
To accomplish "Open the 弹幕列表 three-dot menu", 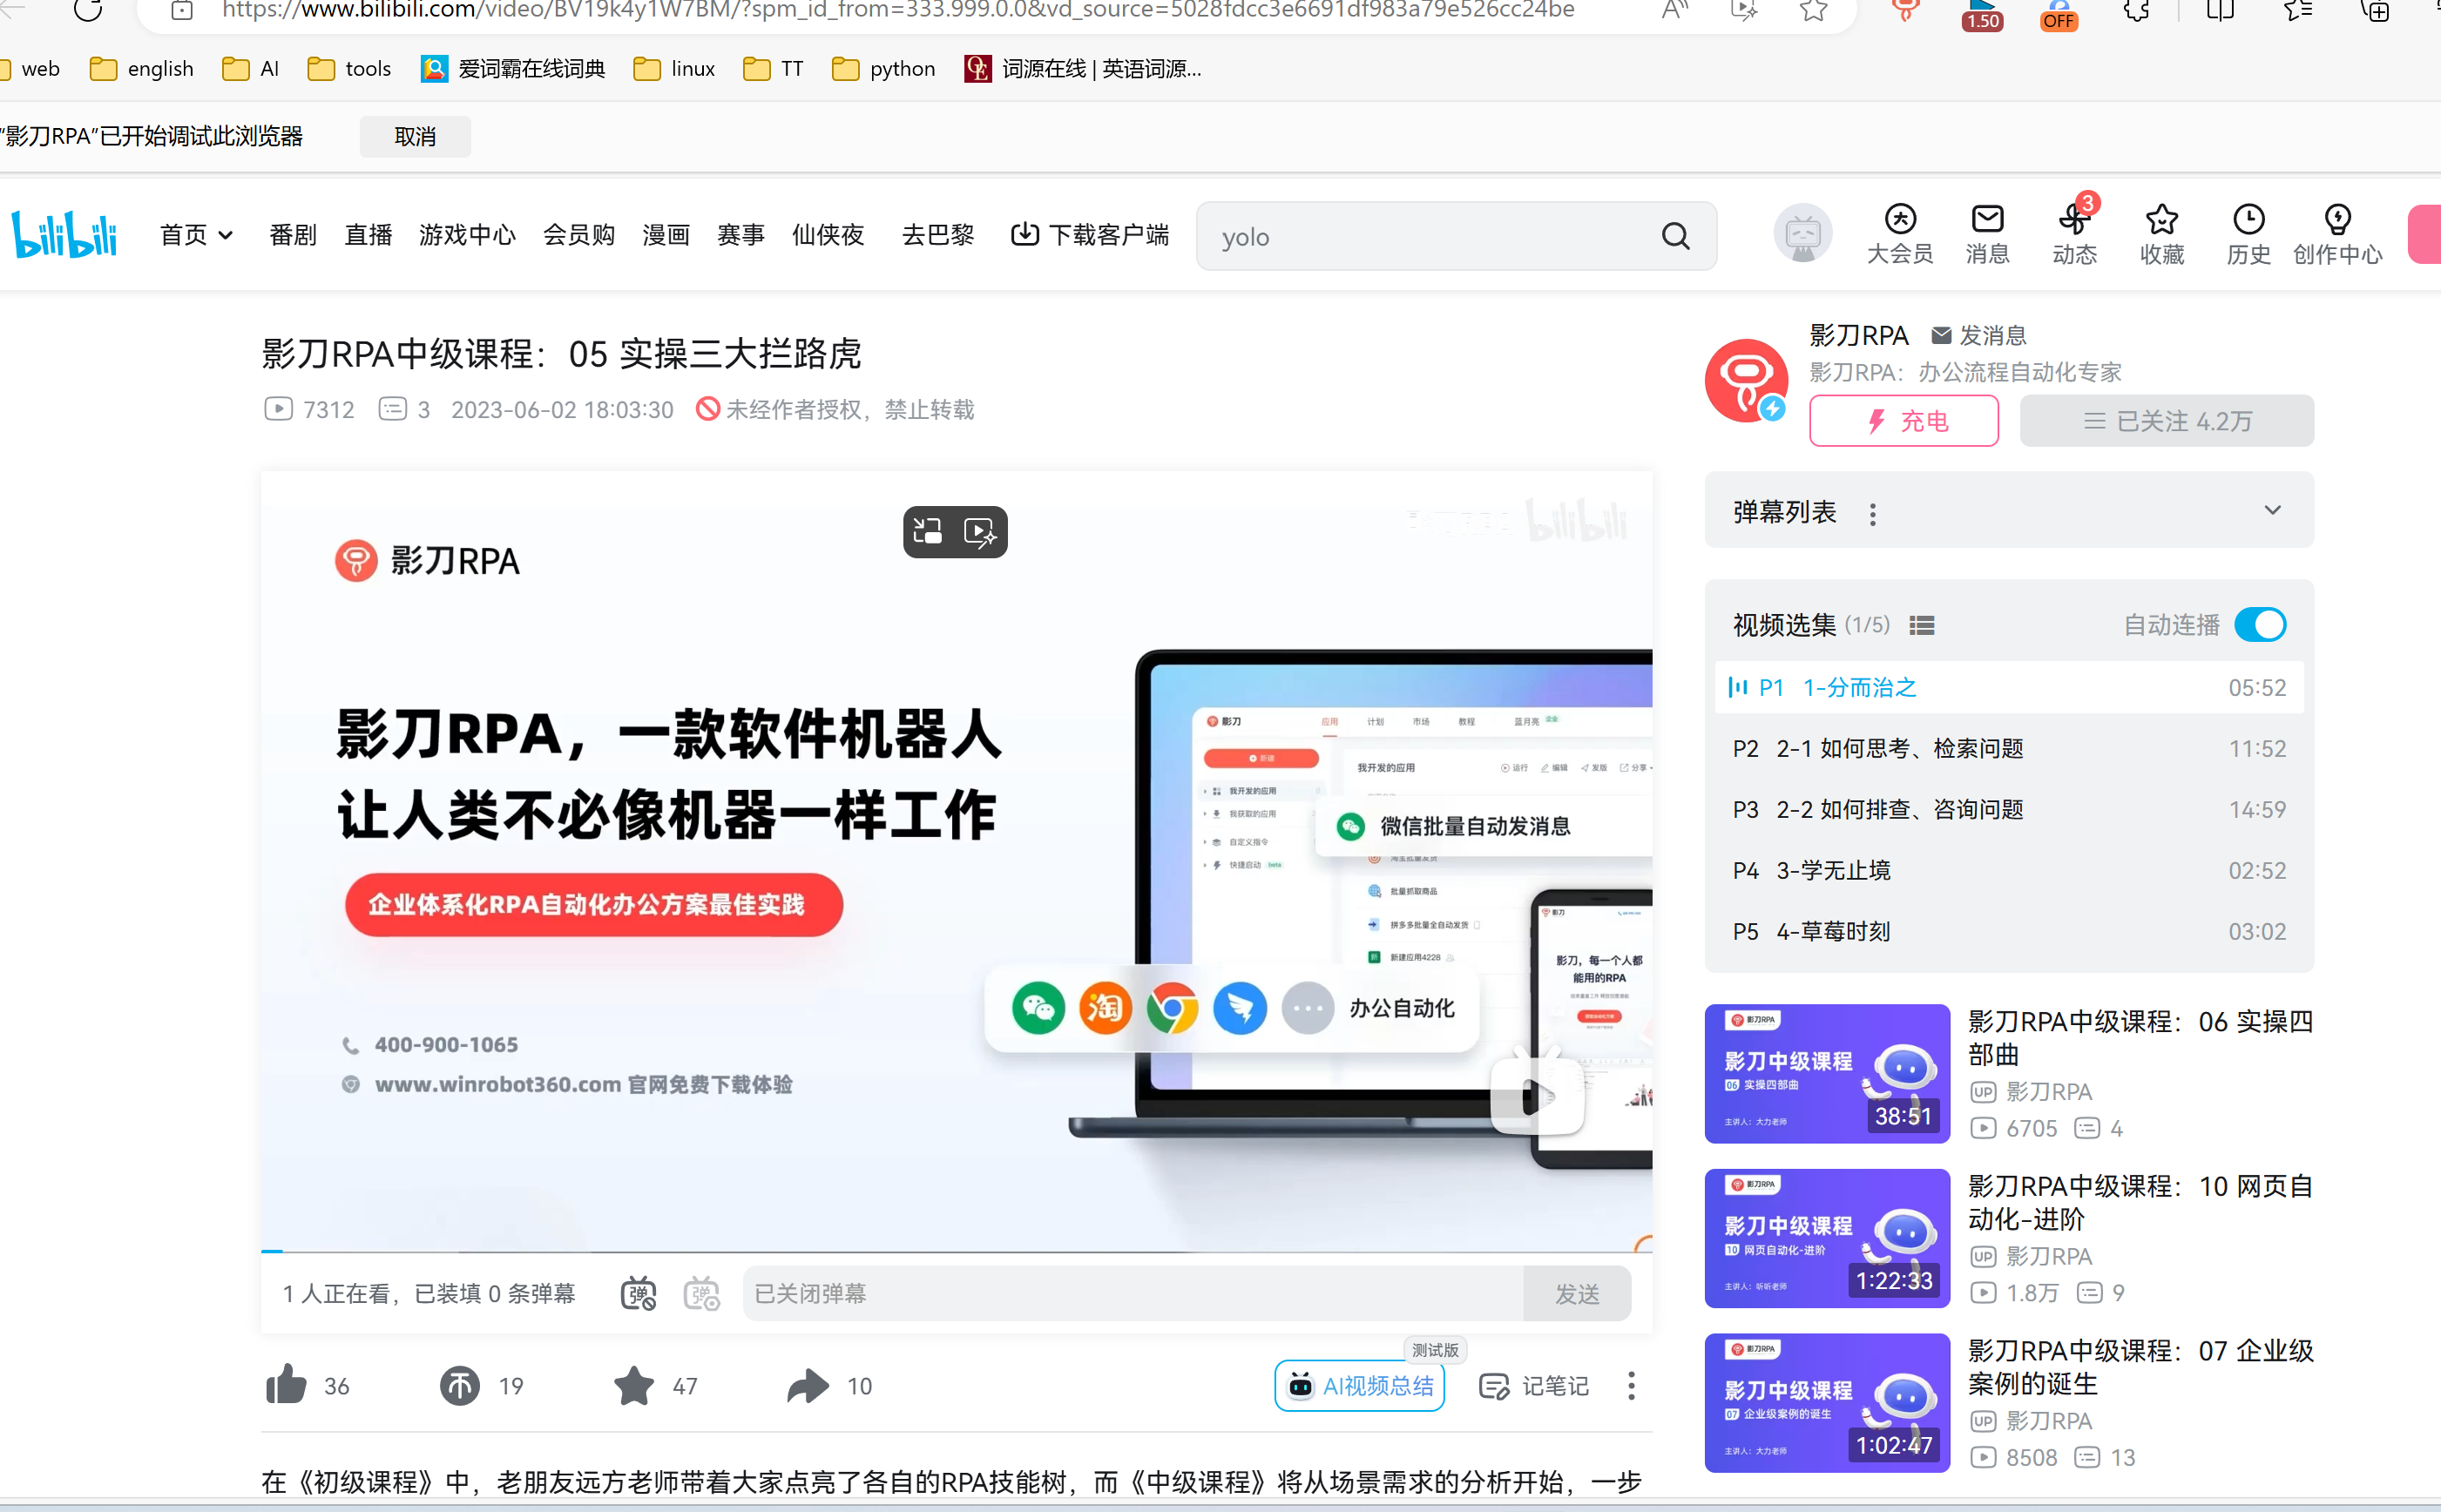I will click(1872, 514).
